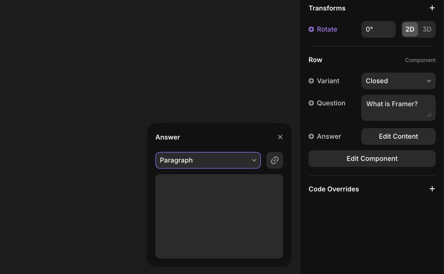Click the Component label next to Row
Viewport: 444px width, 274px height.
pos(420,60)
